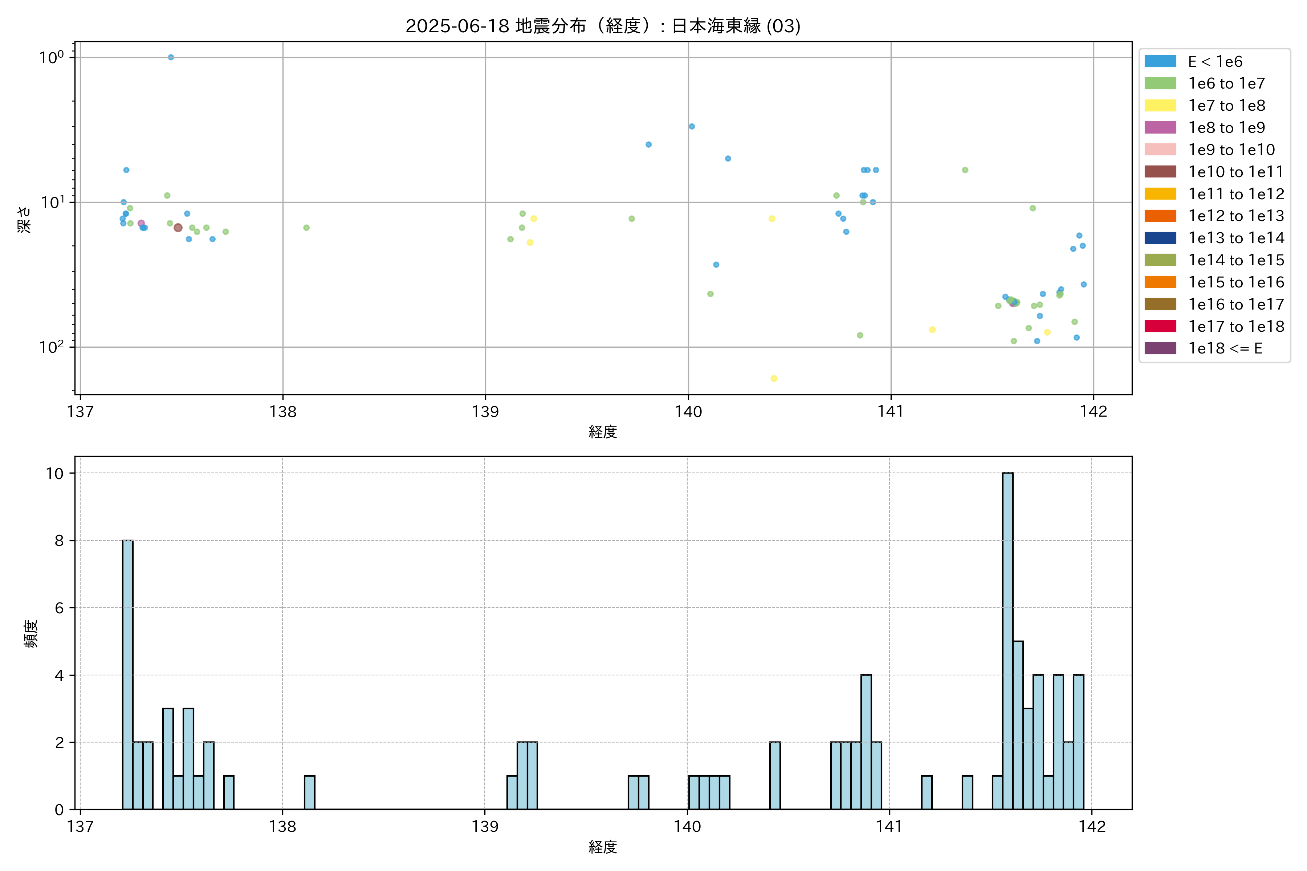
Task: Click the tallest histogram bar with count 10
Action: [1007, 641]
